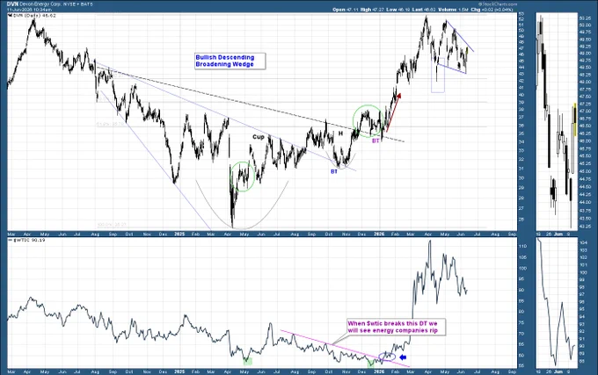Viewport: 598px width, 375px height.
Task: Click the 2026 year label on $WTIC chart axis
Action: (378, 371)
